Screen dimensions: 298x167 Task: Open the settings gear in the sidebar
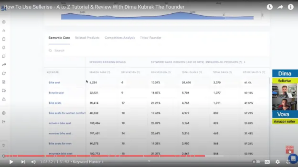tap(4, 113)
